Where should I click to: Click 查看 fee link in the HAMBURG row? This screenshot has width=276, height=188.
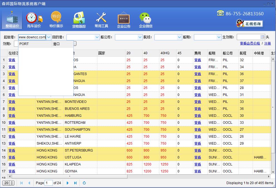click(198, 116)
